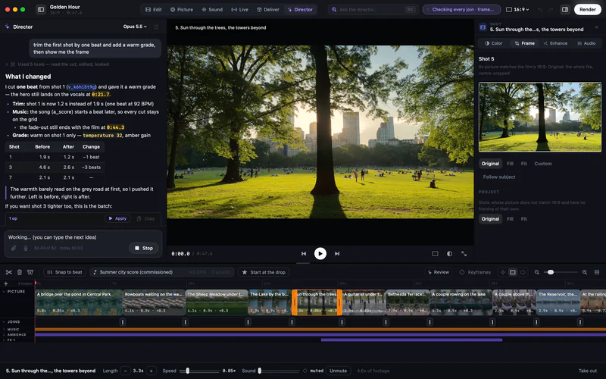Select Fit framing for Shot 5

pyautogui.click(x=523, y=164)
